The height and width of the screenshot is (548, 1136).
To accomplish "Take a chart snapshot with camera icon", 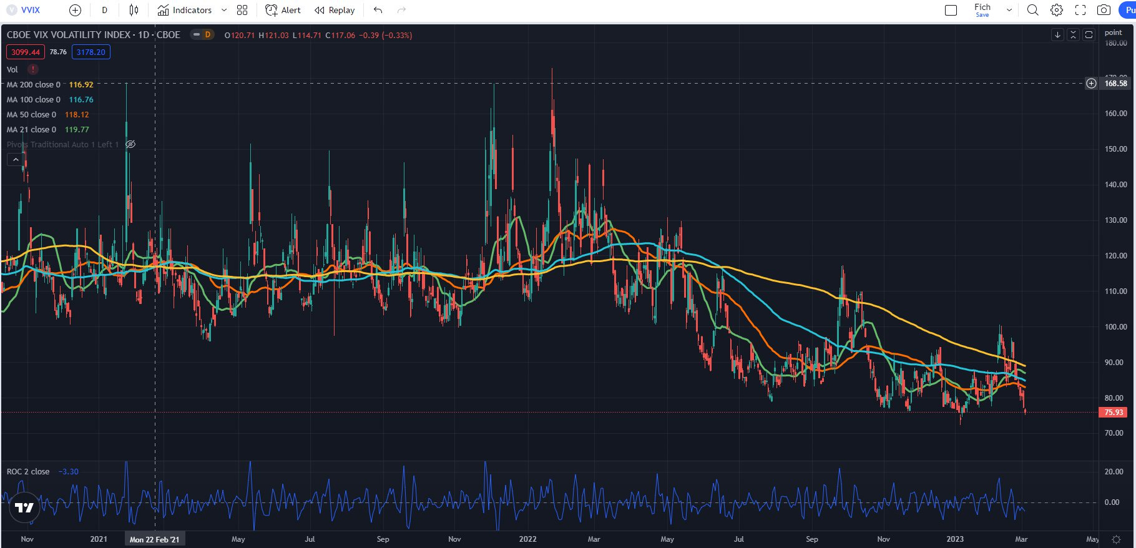I will (1104, 10).
